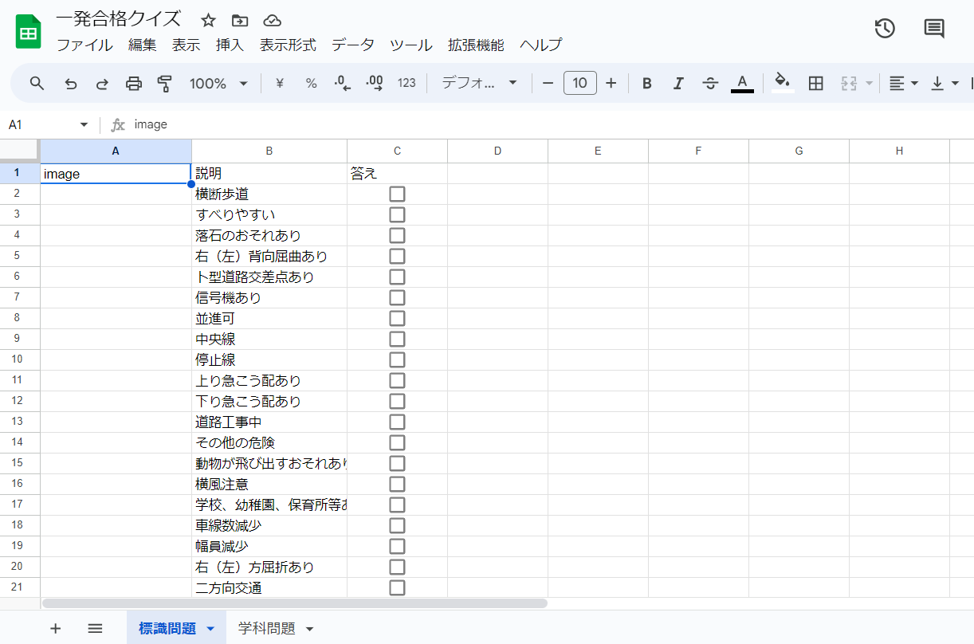Choose fill color paint bucket

coord(783,83)
